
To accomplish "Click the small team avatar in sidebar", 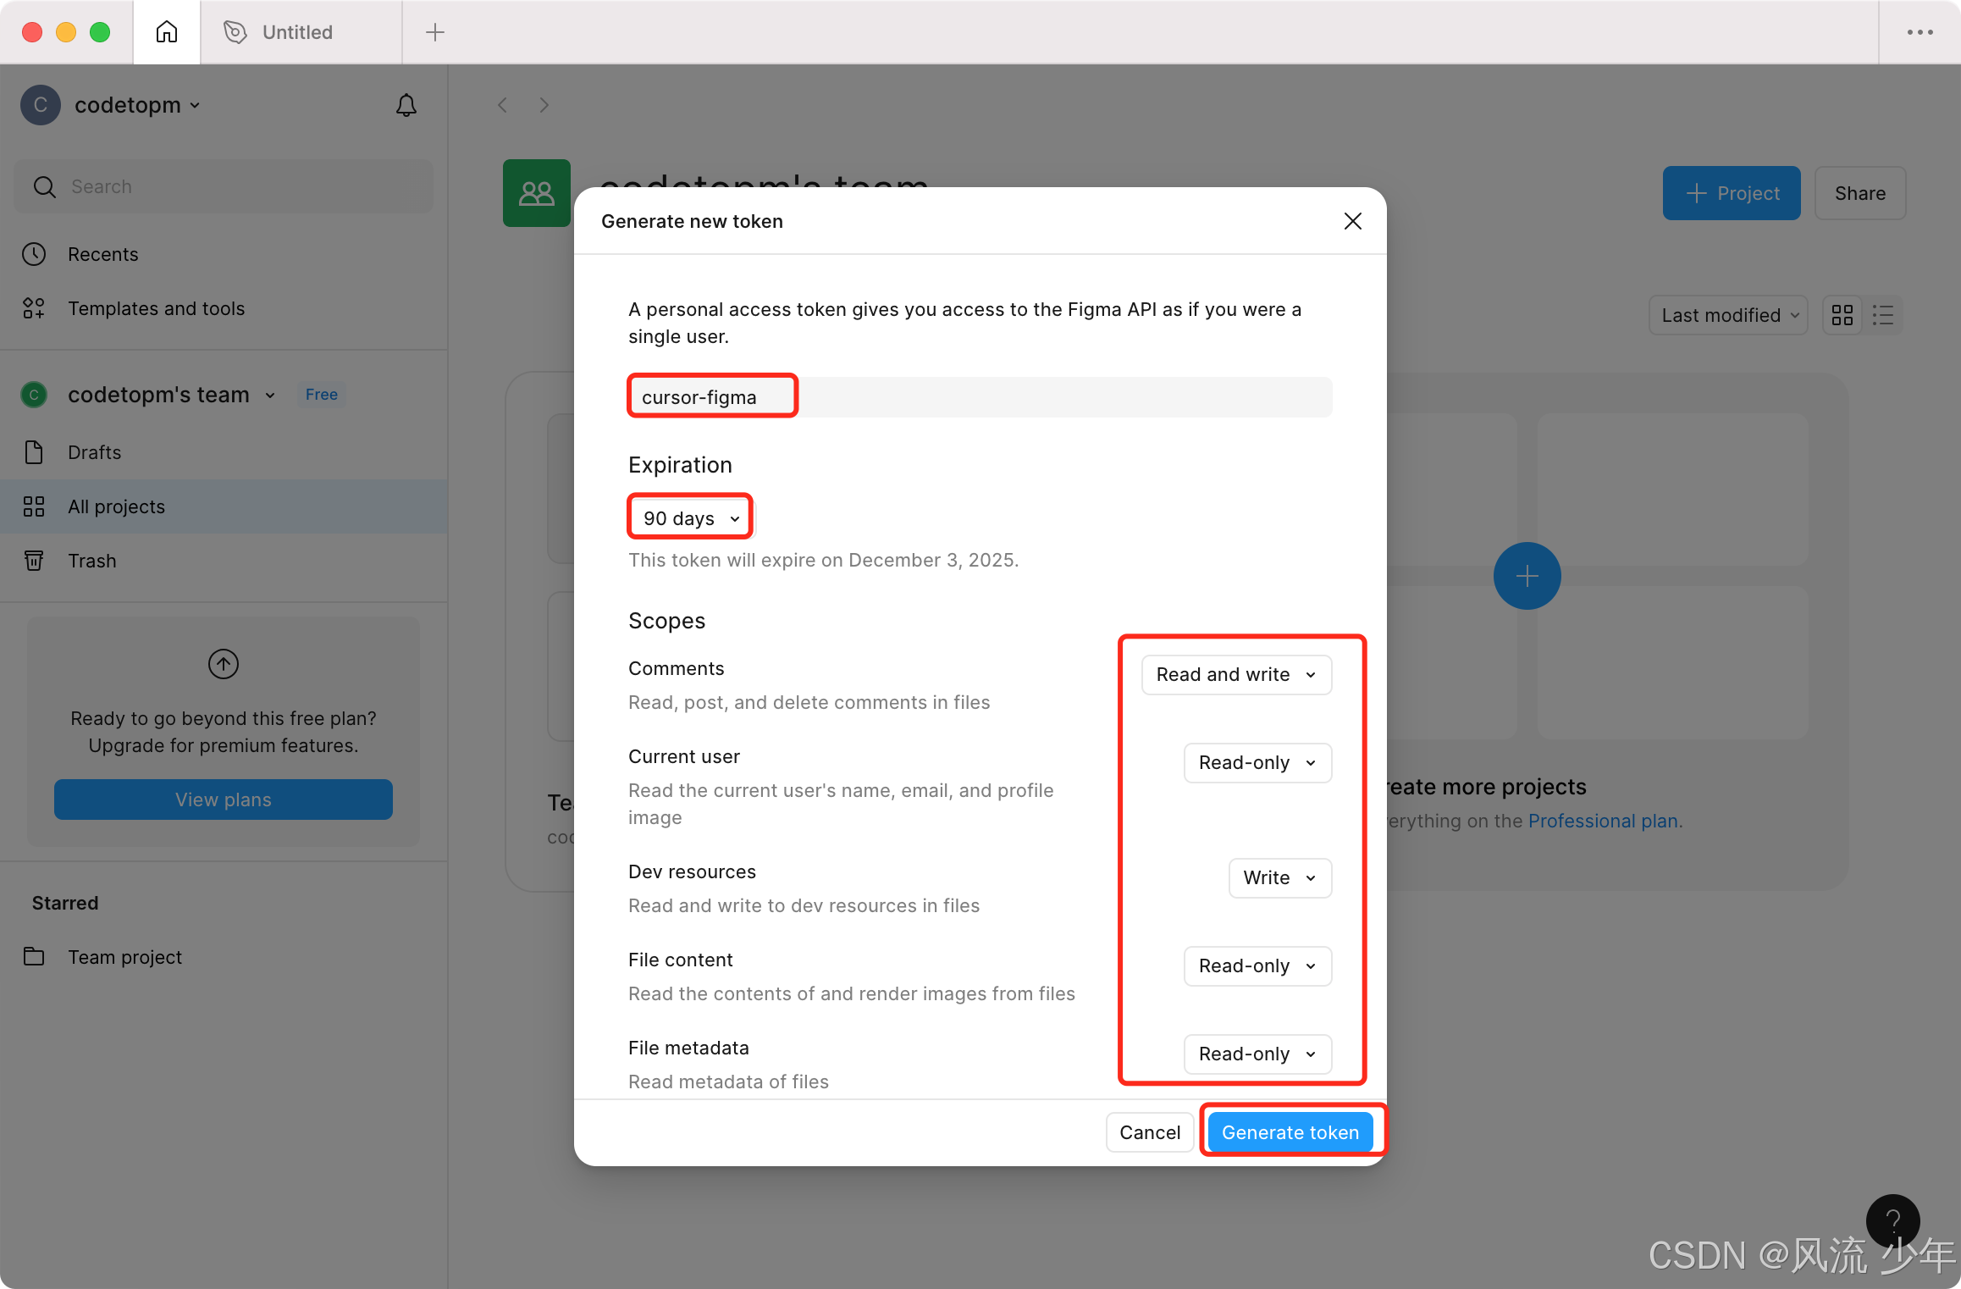I will click(x=34, y=395).
